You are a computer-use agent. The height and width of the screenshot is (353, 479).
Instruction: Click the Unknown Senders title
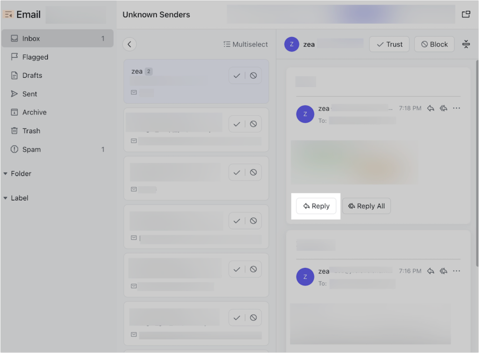(156, 14)
